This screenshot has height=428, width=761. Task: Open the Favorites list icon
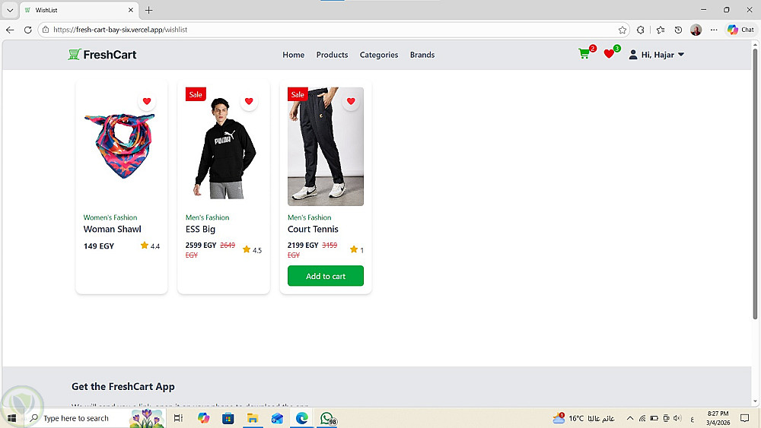[661, 30]
